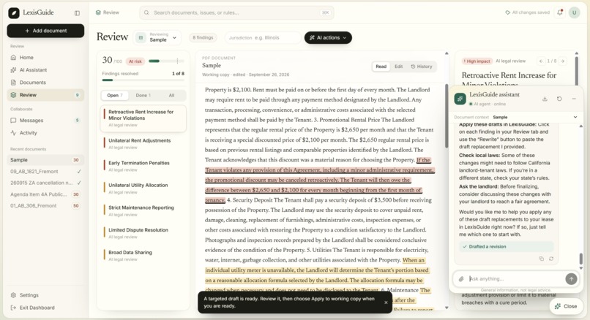Open the Limited Dispute Resolution finding
The height and width of the screenshot is (320, 590).
point(143,233)
